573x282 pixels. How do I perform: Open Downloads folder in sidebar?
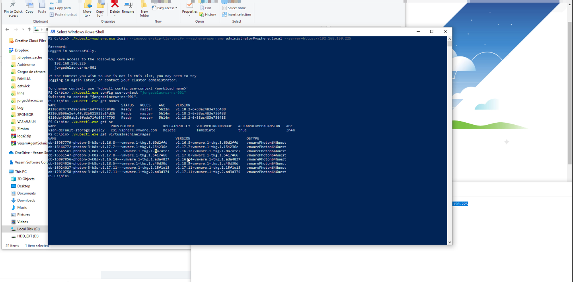(23, 200)
